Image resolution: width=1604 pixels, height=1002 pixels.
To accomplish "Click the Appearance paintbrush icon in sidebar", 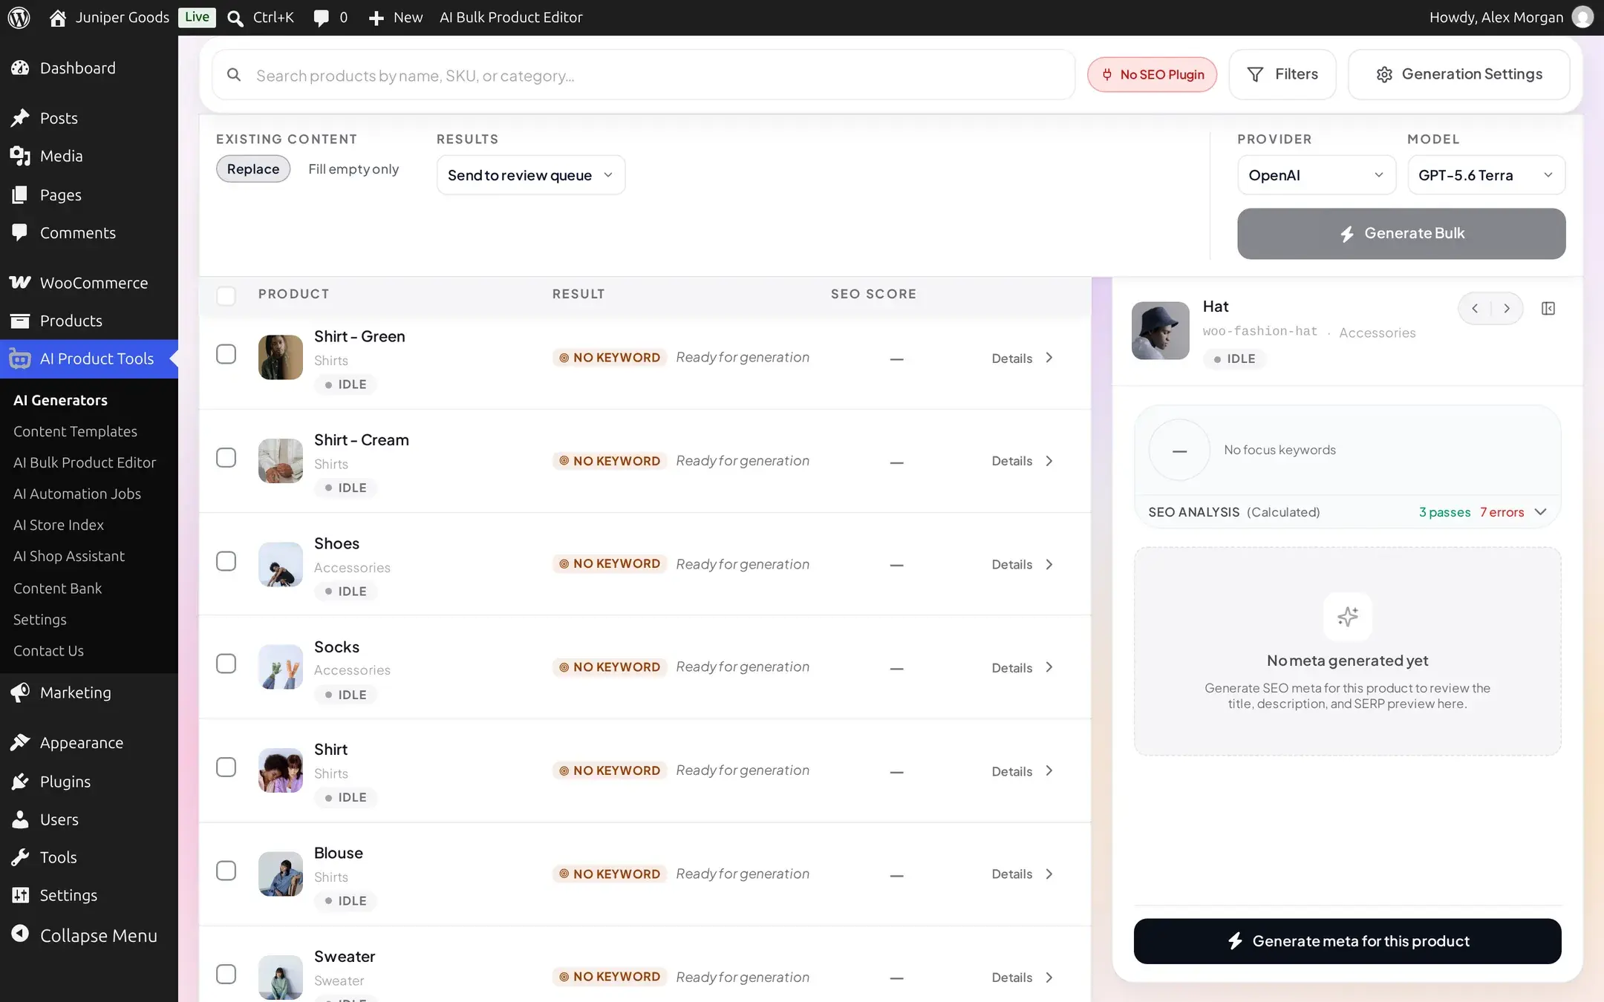I will (x=20, y=742).
